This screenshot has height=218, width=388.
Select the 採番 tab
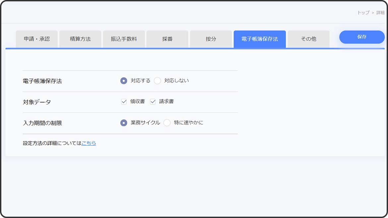click(167, 39)
